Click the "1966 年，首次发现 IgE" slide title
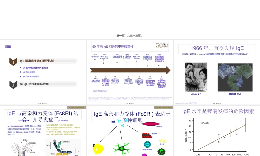Viewport: 260px width, 156px height. [217, 48]
